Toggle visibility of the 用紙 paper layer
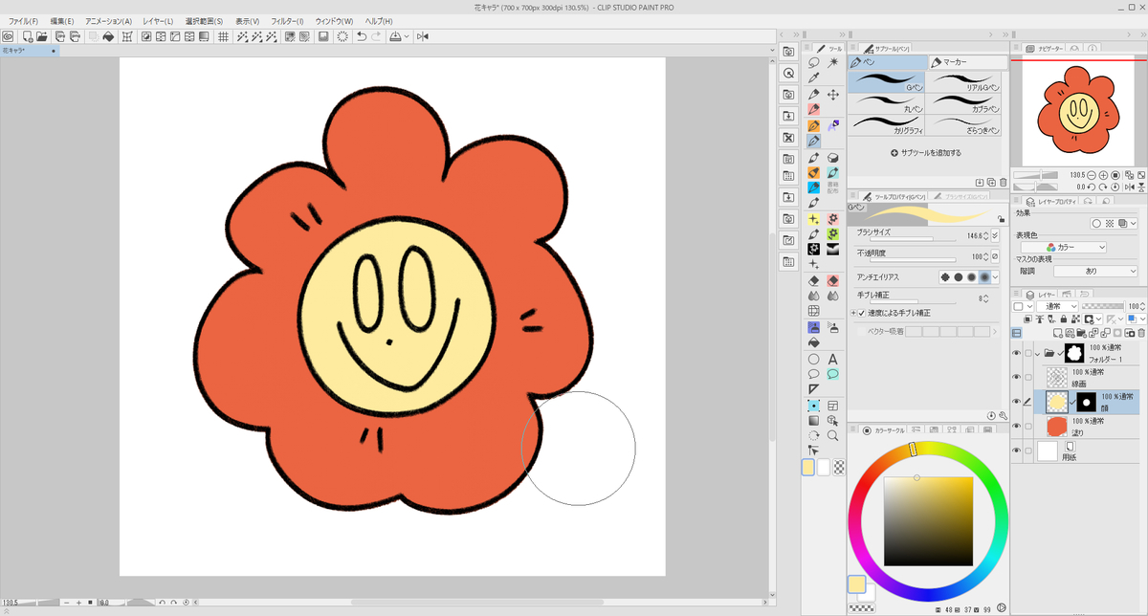1148x616 pixels. click(1016, 451)
